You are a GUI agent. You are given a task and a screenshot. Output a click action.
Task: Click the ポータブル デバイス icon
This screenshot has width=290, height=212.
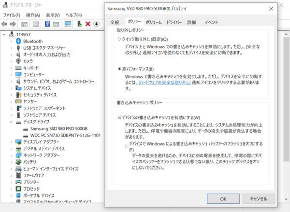coord(18,196)
